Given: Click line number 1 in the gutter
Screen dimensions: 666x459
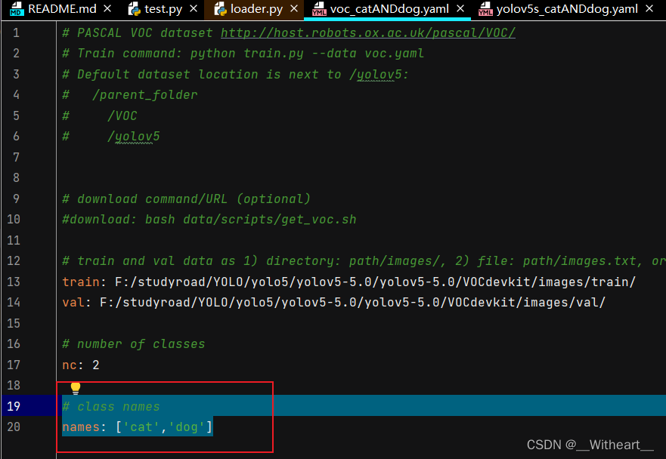Looking at the screenshot, I should click(16, 32).
